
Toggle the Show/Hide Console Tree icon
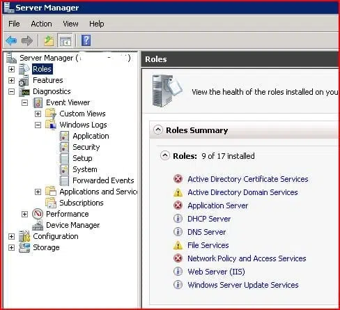pyautogui.click(x=65, y=40)
